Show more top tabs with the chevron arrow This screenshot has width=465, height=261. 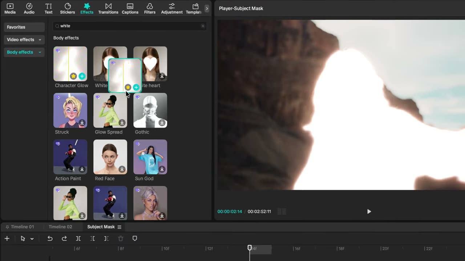click(207, 8)
